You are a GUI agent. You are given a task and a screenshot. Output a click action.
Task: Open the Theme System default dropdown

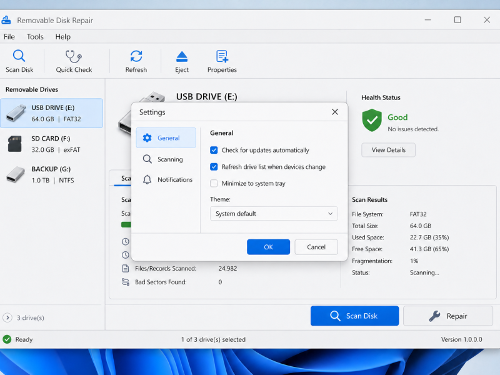coord(274,214)
